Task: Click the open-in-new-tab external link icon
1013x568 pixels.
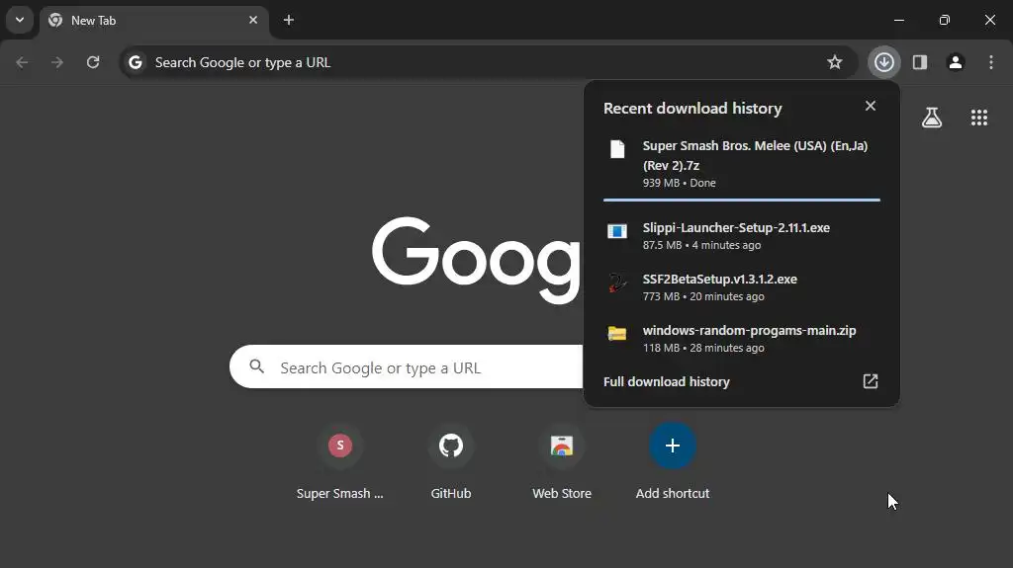Action: coord(871,381)
